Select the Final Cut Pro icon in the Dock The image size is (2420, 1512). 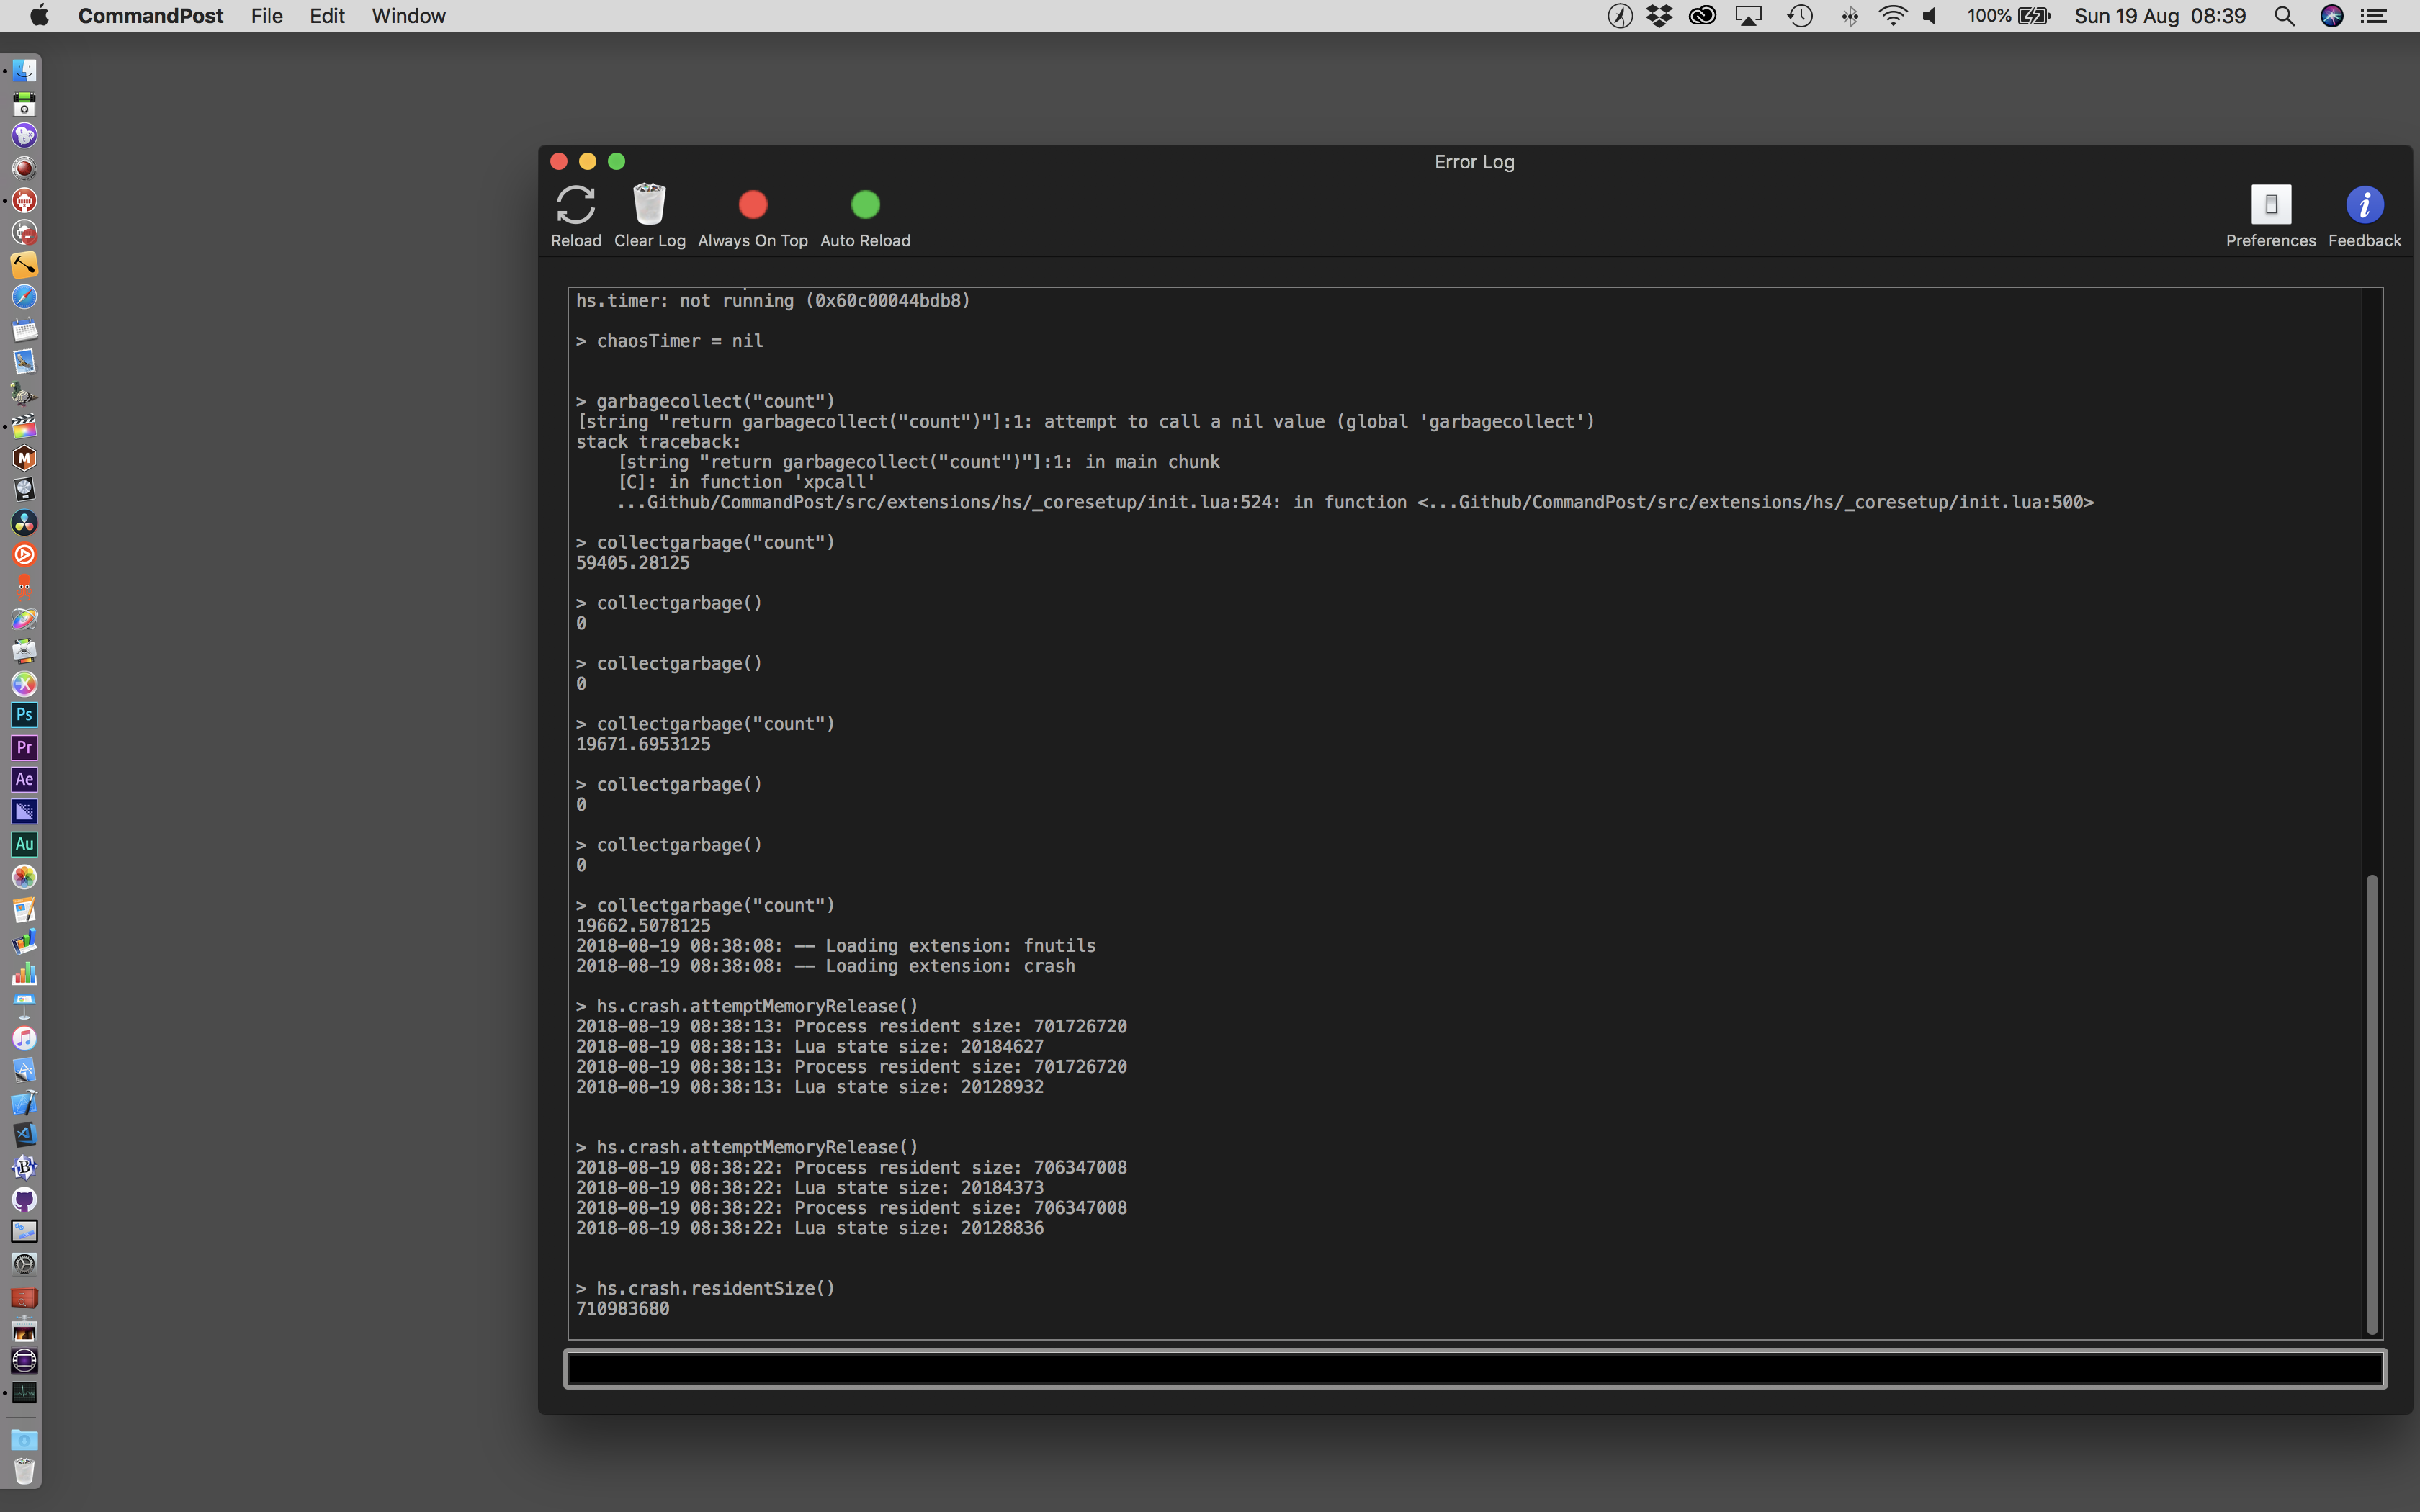(24, 428)
